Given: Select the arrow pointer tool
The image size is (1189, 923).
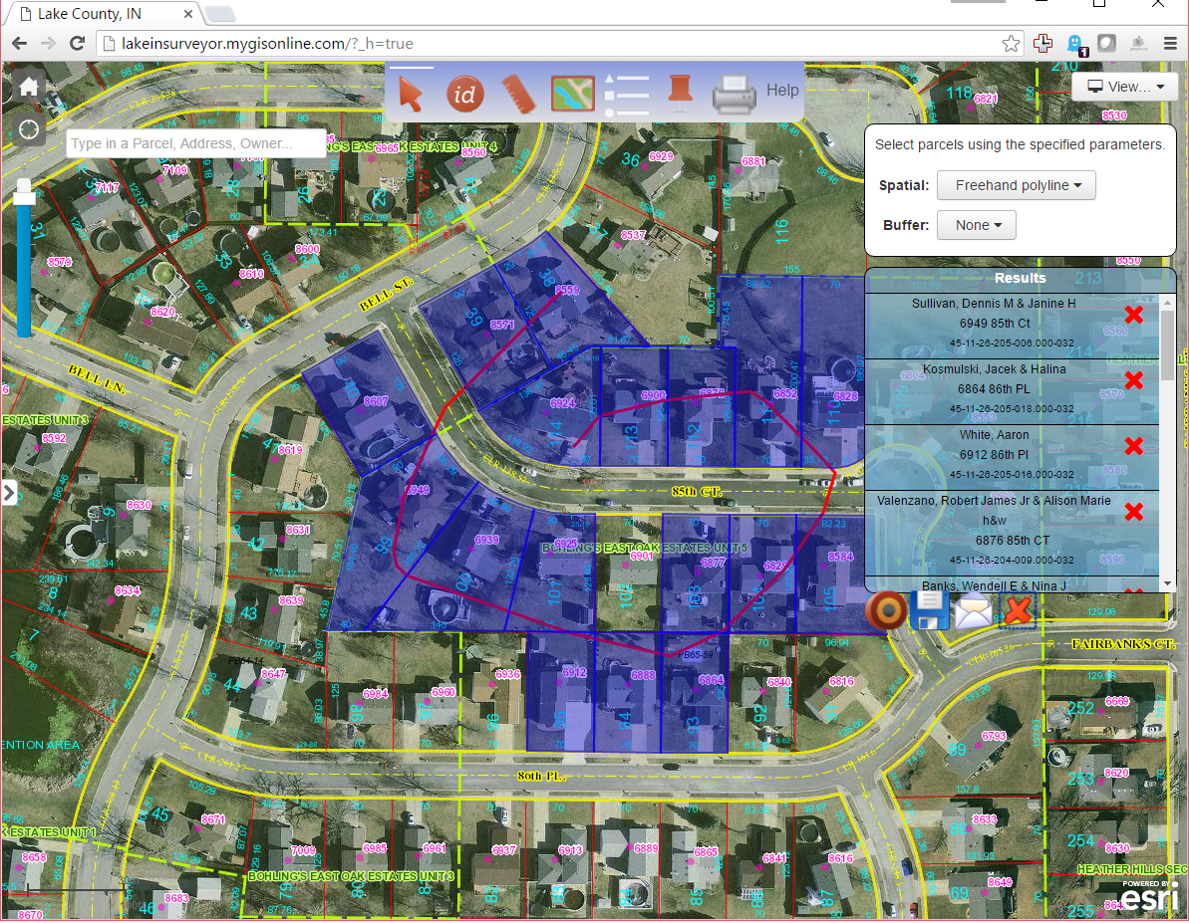Looking at the screenshot, I should [x=411, y=95].
